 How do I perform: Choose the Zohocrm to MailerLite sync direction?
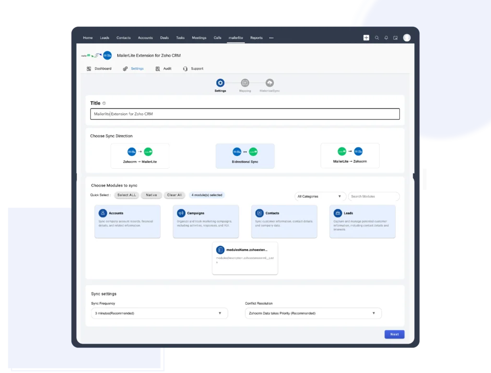coord(140,156)
